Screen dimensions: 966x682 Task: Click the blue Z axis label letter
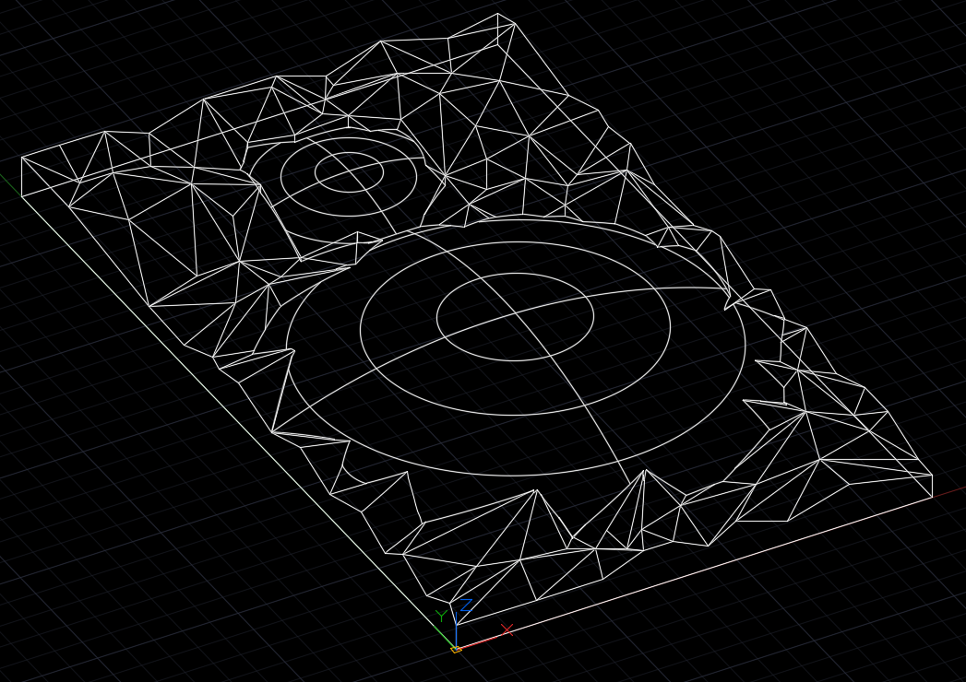(x=467, y=605)
